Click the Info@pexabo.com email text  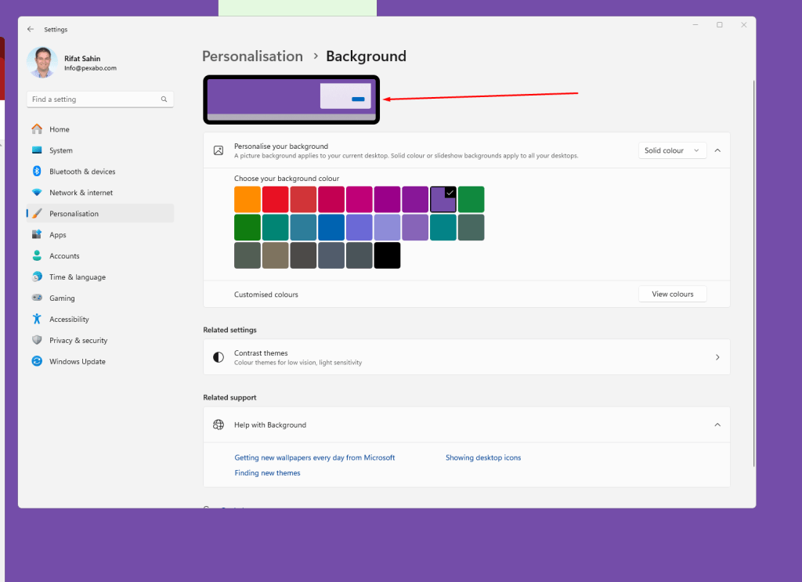click(x=91, y=68)
